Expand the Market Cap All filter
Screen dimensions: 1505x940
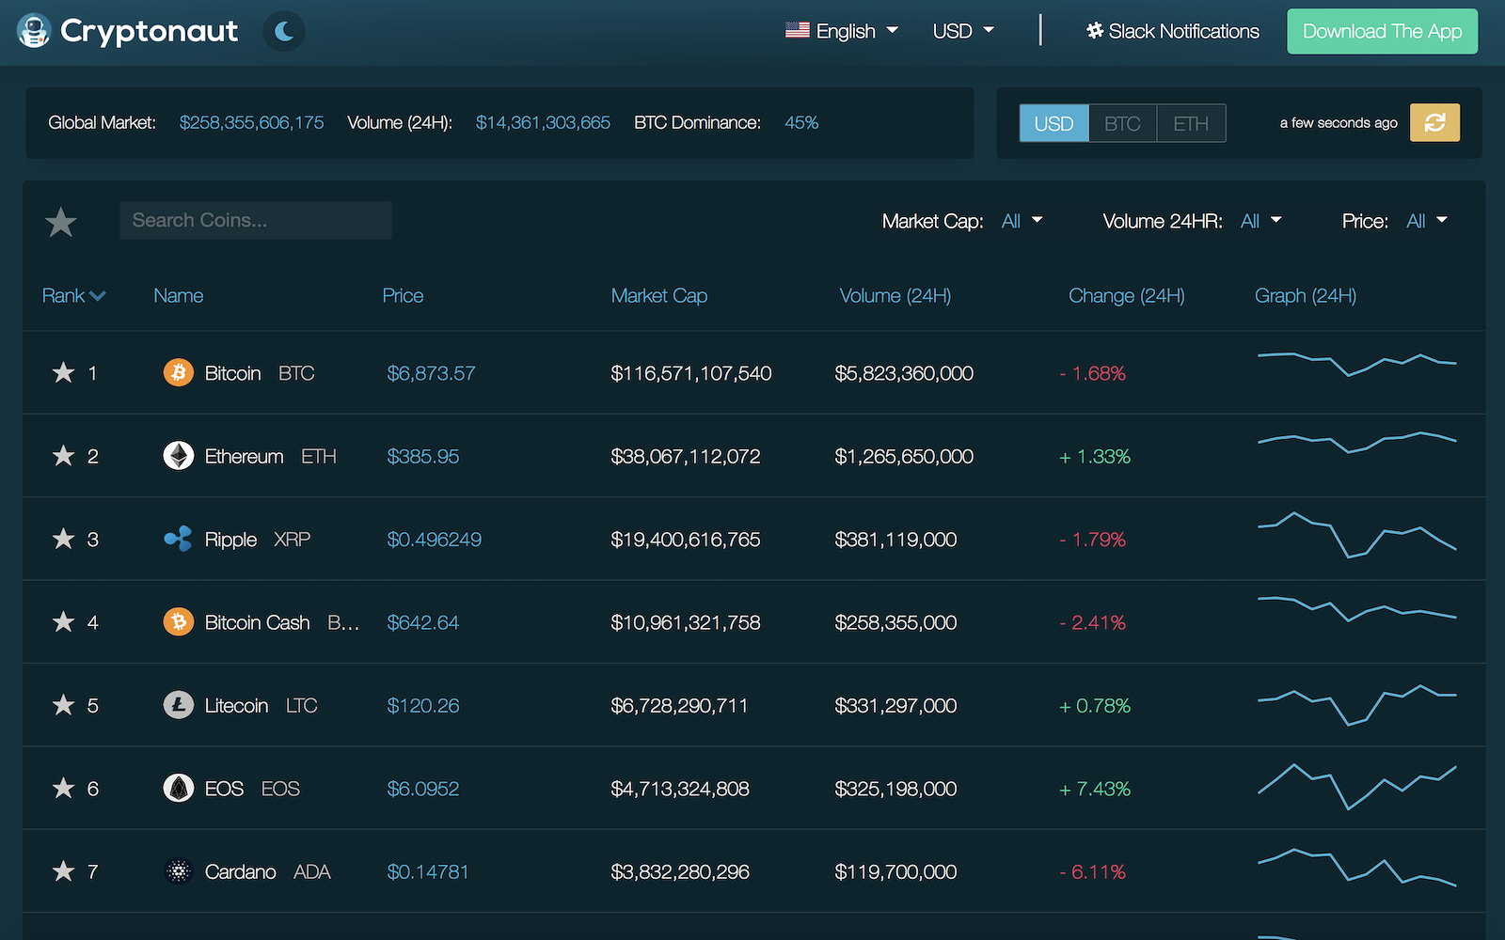1022,221
